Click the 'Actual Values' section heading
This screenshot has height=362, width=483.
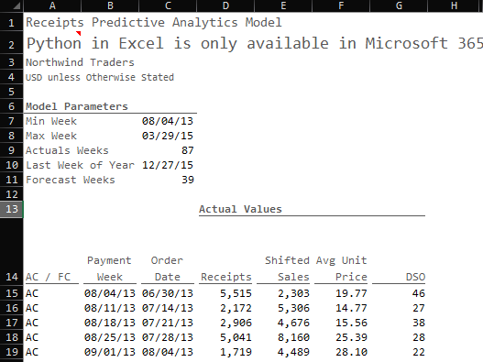pyautogui.click(x=240, y=209)
